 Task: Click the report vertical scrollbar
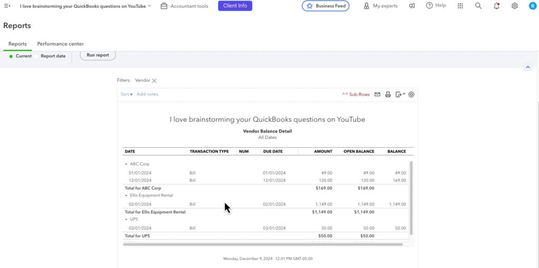point(411,198)
